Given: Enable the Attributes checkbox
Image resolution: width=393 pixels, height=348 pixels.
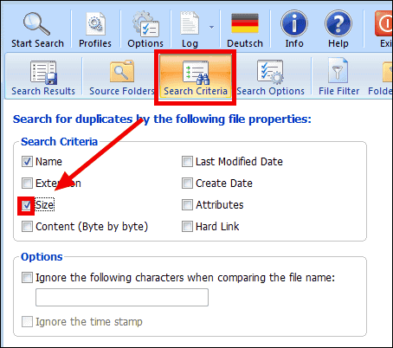Looking at the screenshot, I should (x=187, y=205).
